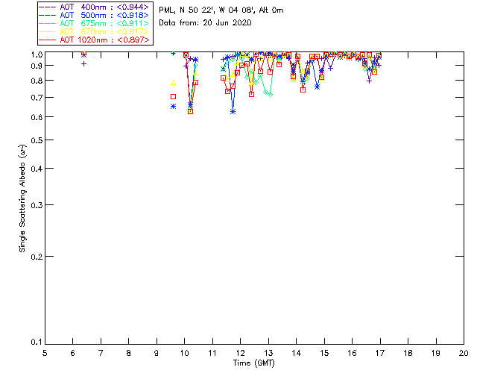The height and width of the screenshot is (382, 477).
Task: Click the 'Data from: 20 Jun 2020' text
Action: pos(205,23)
